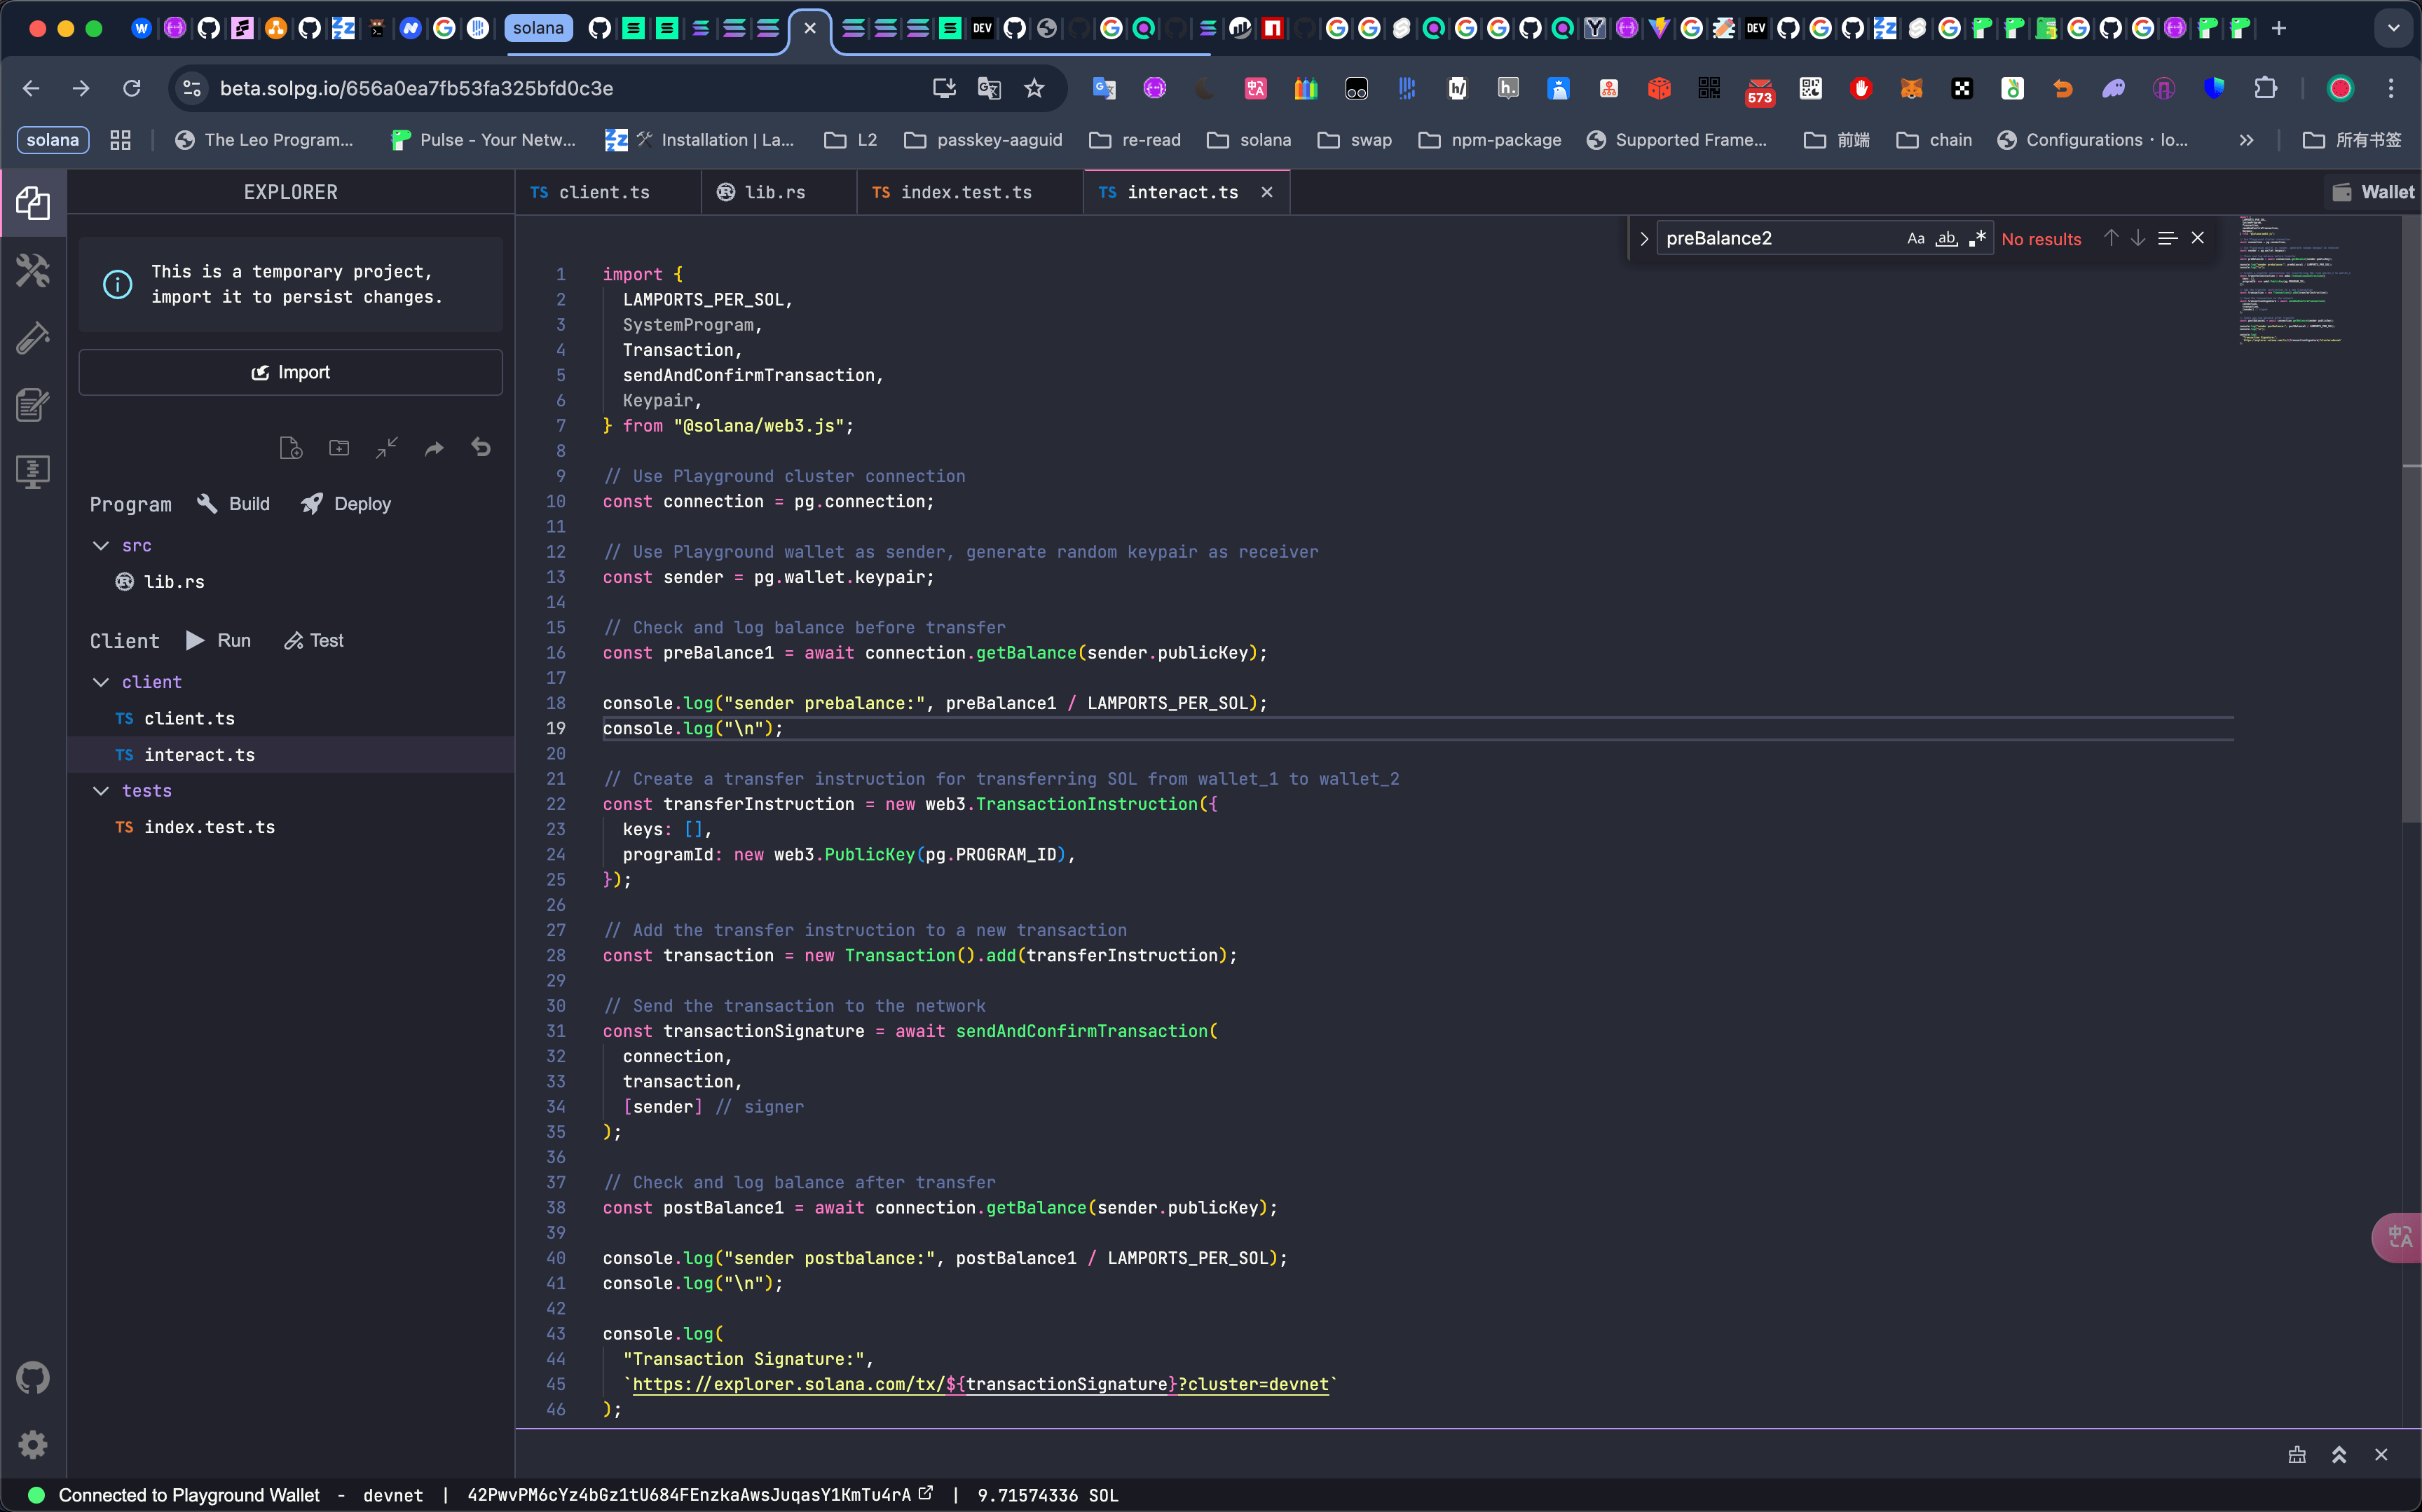Screen dimensions: 2422x1512
Task: Open the Build & Deploy sidebar view
Action: click(33, 270)
